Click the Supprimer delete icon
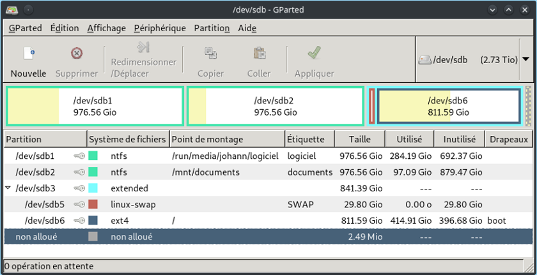This screenshot has height=275, width=537. click(x=77, y=54)
